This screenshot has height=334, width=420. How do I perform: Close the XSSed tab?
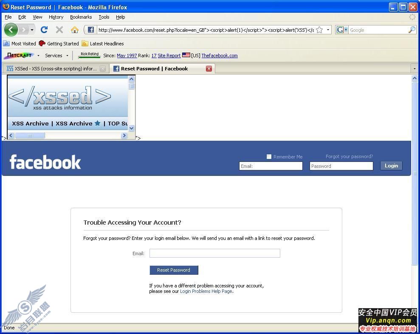pos(103,69)
